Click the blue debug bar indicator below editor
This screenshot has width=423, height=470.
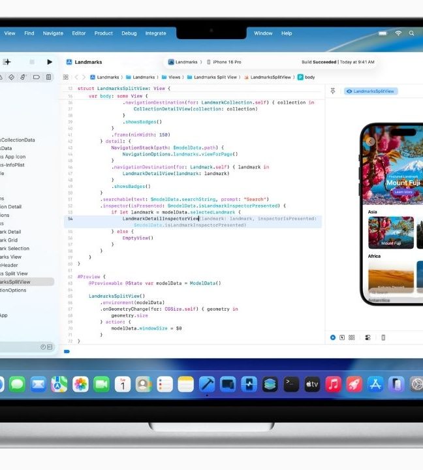tap(67, 351)
